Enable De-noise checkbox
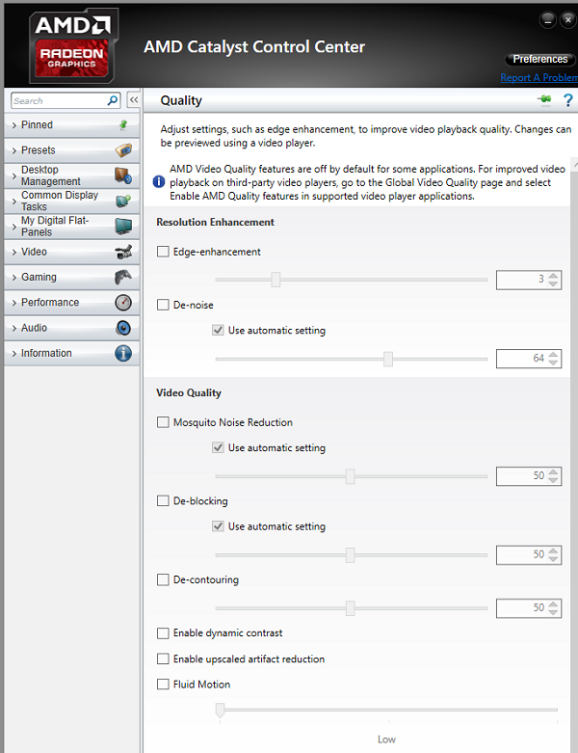The image size is (578, 753). coord(163,305)
